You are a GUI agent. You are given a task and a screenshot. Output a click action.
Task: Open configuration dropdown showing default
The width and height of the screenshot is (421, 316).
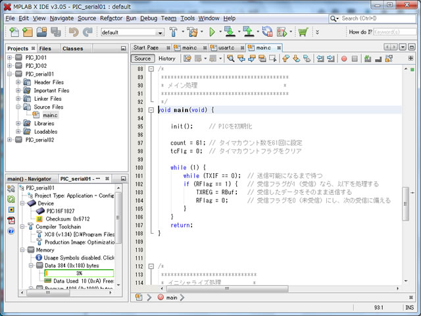133,32
